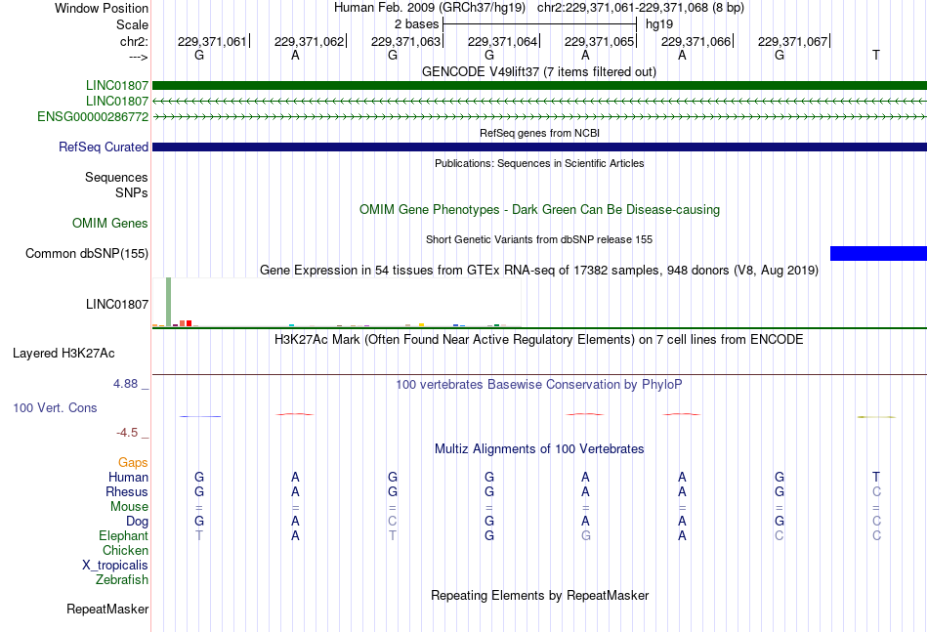This screenshot has width=928, height=632.
Task: Click the Elephant T base in first column
Action: 199,535
